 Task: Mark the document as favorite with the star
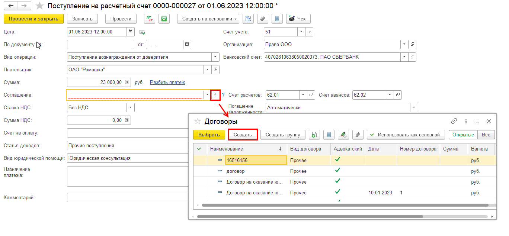(x=39, y=6)
